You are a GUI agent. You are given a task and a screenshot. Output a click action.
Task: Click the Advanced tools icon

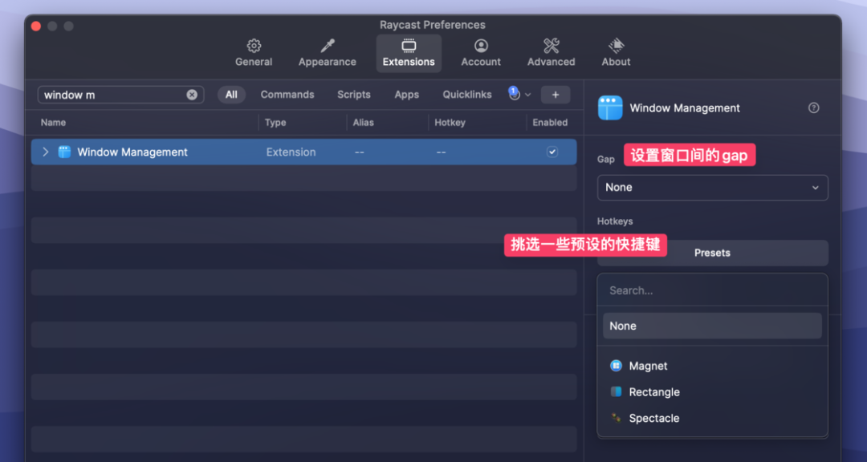(552, 45)
